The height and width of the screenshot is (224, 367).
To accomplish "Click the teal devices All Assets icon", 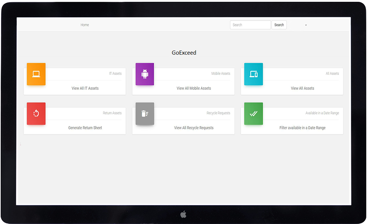I will [x=254, y=74].
